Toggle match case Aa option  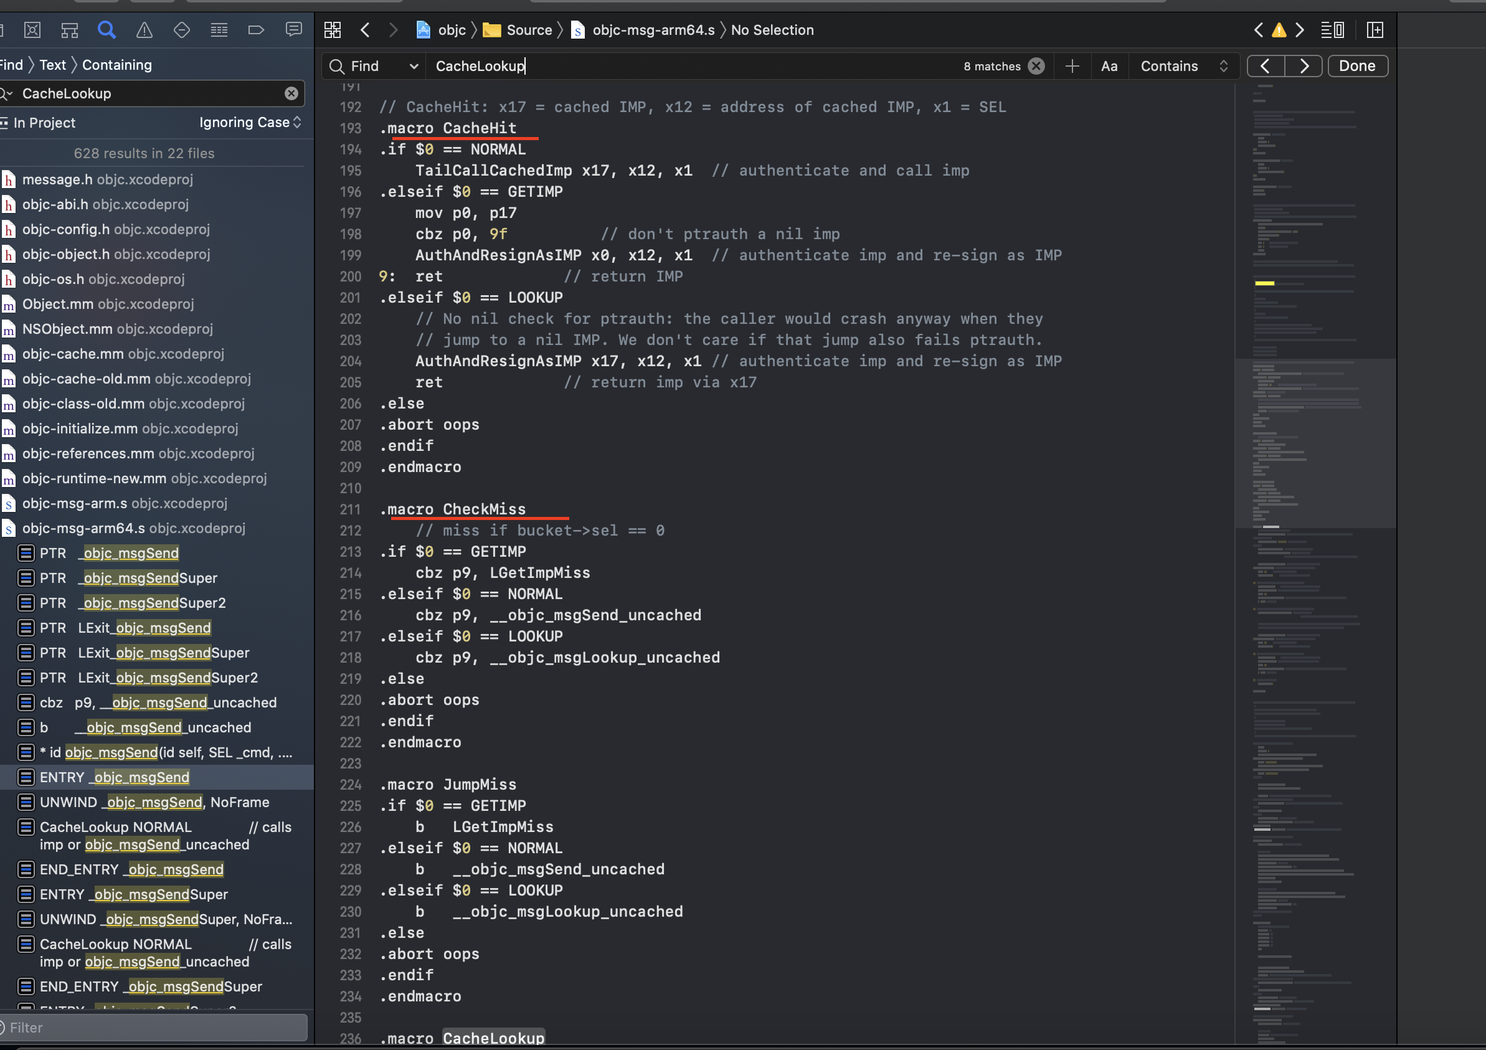click(1109, 66)
